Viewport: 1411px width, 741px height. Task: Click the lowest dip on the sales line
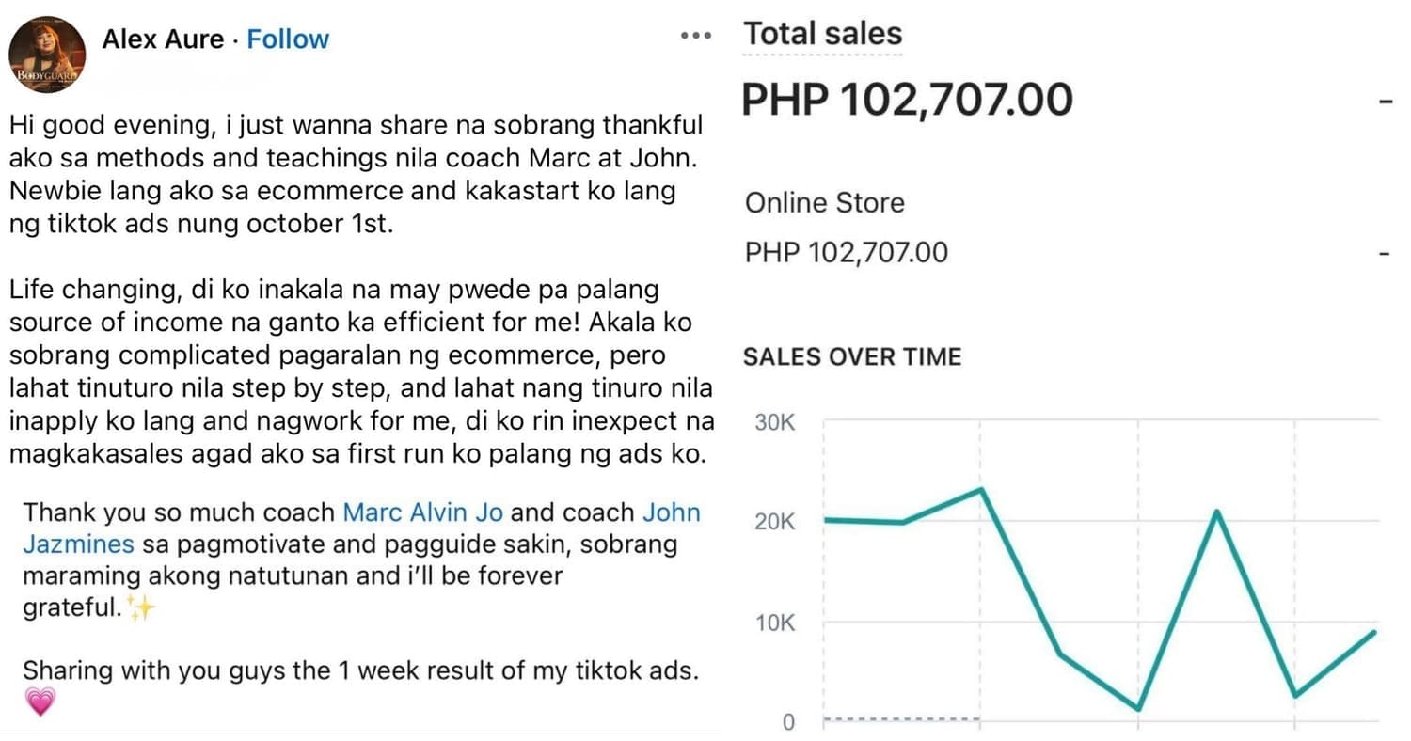pyautogui.click(x=1138, y=709)
